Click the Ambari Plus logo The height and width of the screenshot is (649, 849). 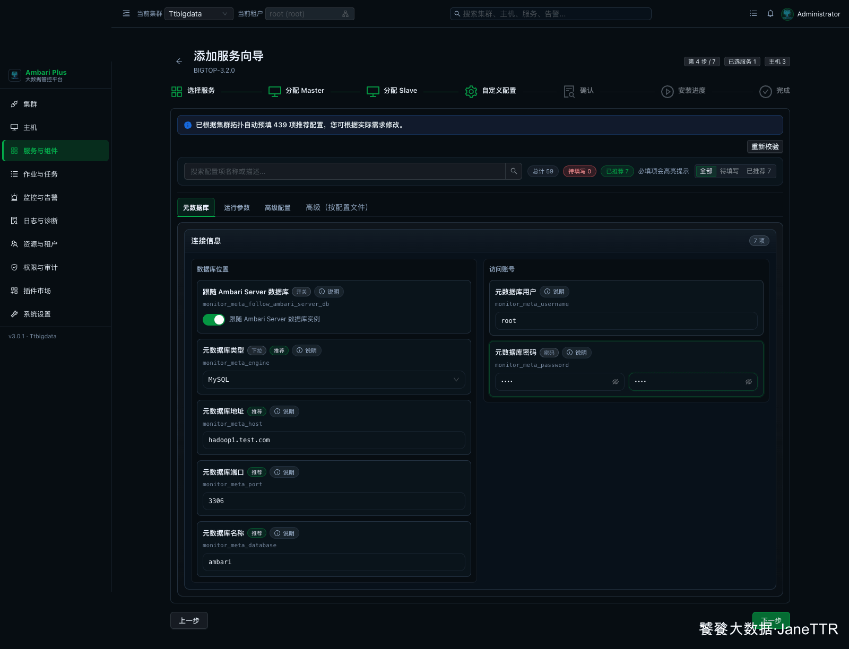(x=15, y=75)
